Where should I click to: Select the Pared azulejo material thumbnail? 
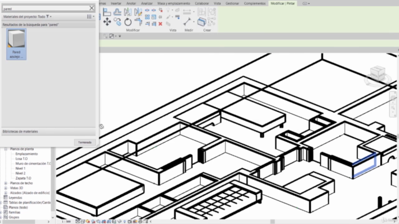click(16, 44)
